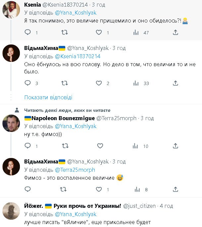Like Napoleon Bounezmigue's reply
The width and height of the screenshot is (202, 227).
99,146
